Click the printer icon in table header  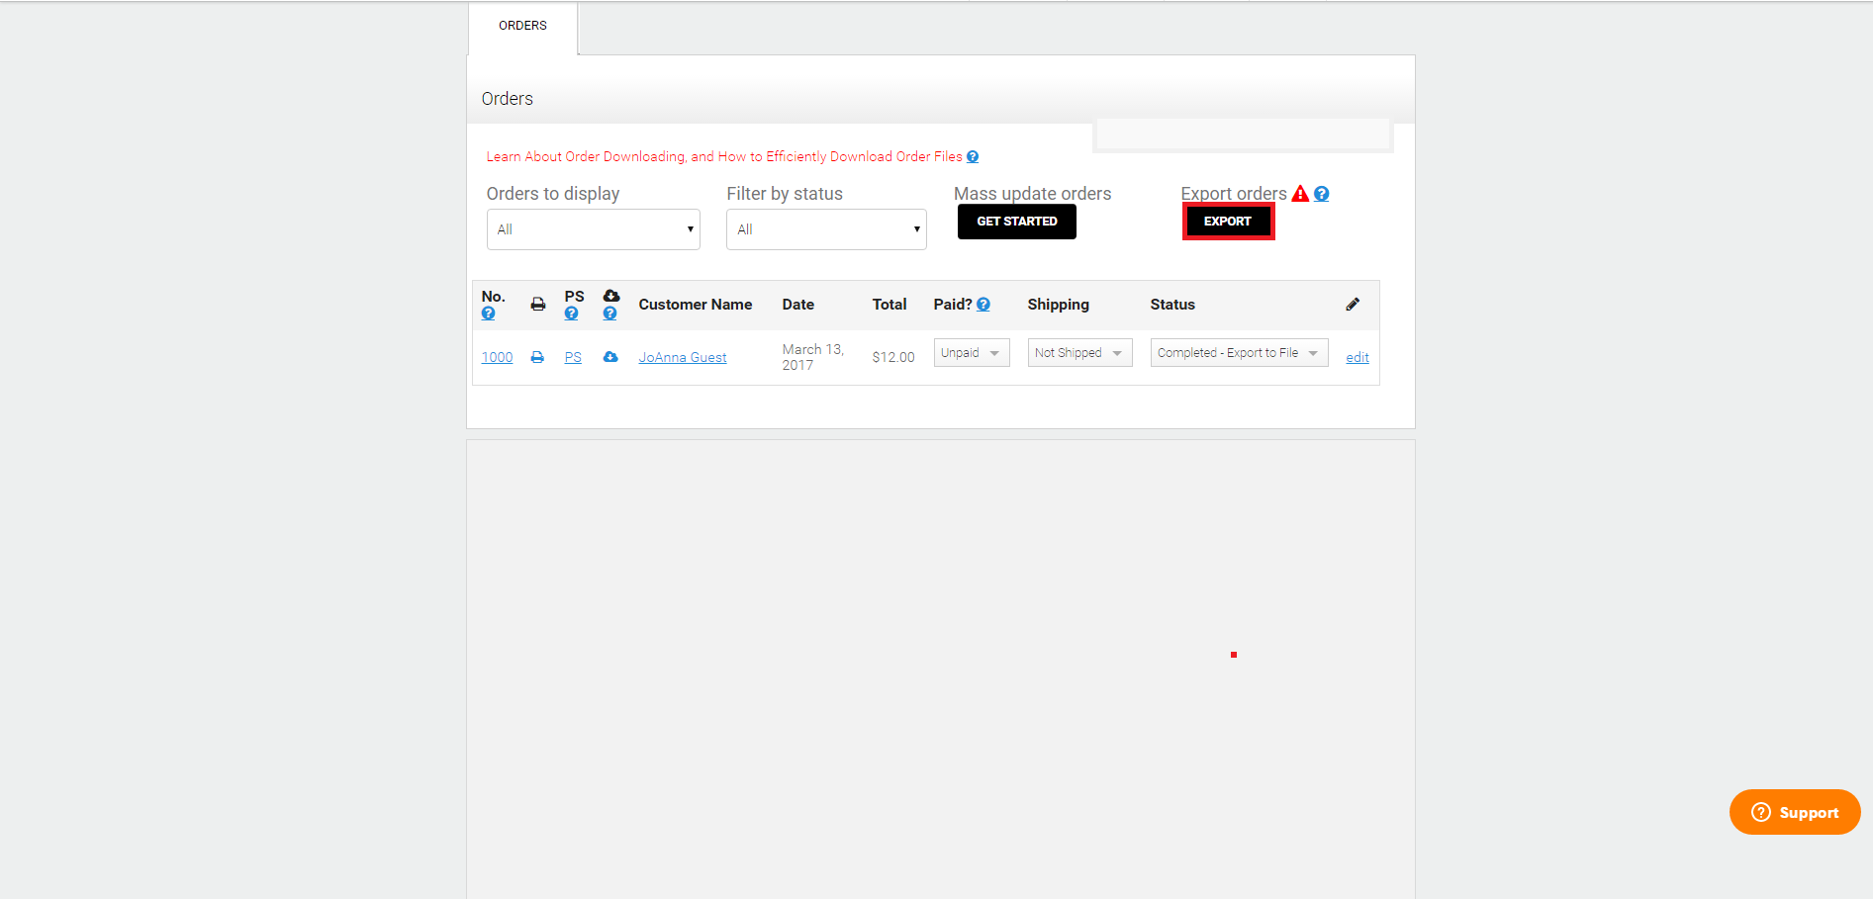point(538,305)
